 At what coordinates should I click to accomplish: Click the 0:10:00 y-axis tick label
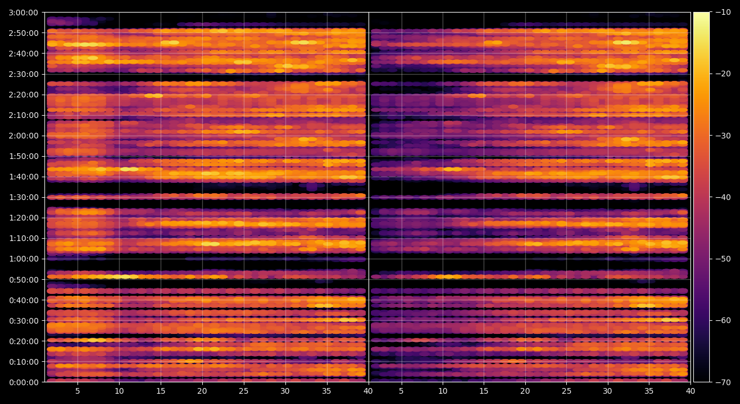point(23,361)
